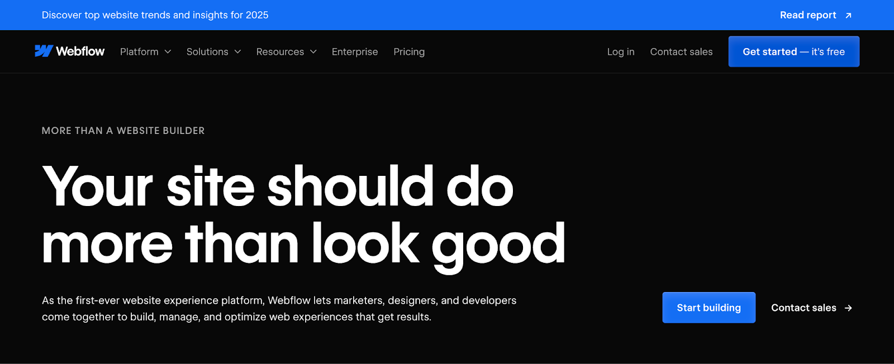Click the "Your site should do" headline

coord(278,186)
